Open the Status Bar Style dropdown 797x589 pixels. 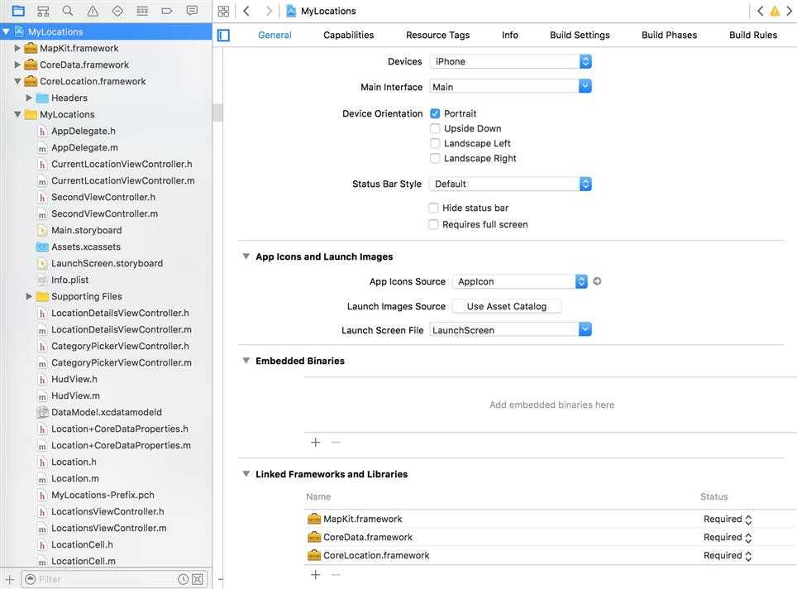[x=510, y=184]
